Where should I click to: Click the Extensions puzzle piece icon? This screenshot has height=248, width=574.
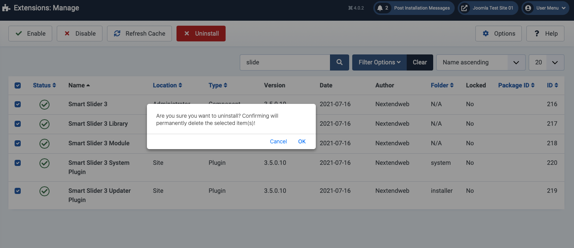6,8
